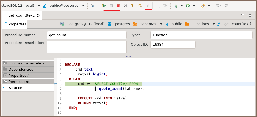Switch to the Function parameters tab

(26, 63)
